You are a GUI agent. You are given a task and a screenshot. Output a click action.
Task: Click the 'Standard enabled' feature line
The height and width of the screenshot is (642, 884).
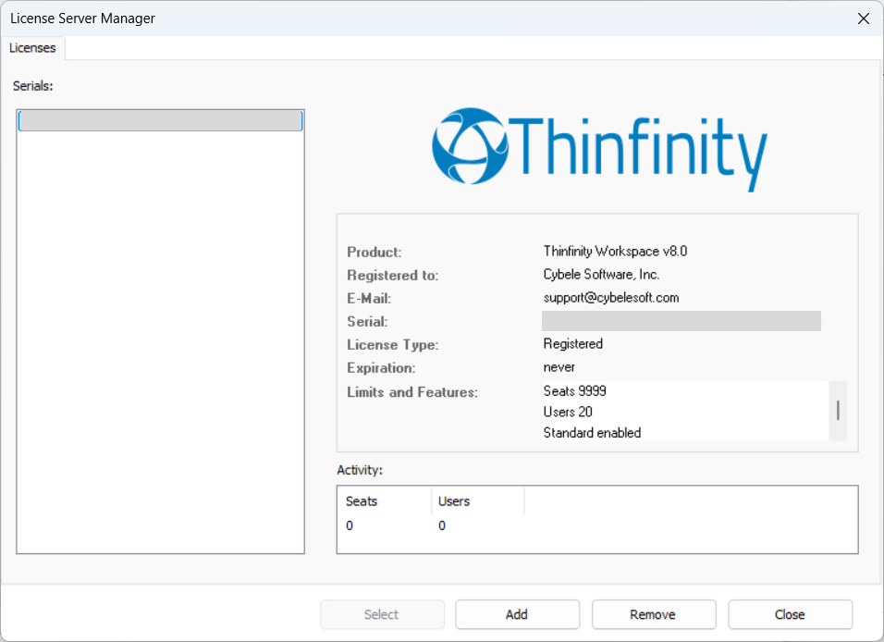pyautogui.click(x=592, y=433)
